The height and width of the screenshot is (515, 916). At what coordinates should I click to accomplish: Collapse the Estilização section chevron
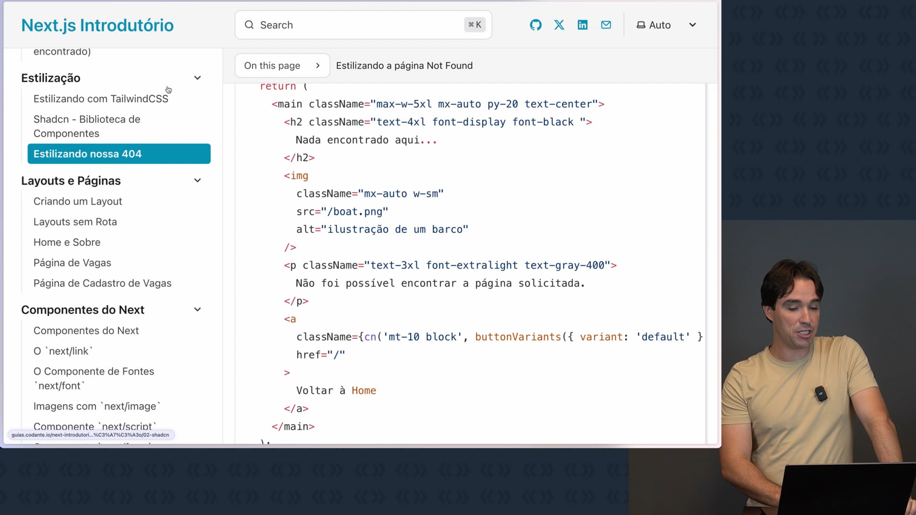tap(198, 78)
